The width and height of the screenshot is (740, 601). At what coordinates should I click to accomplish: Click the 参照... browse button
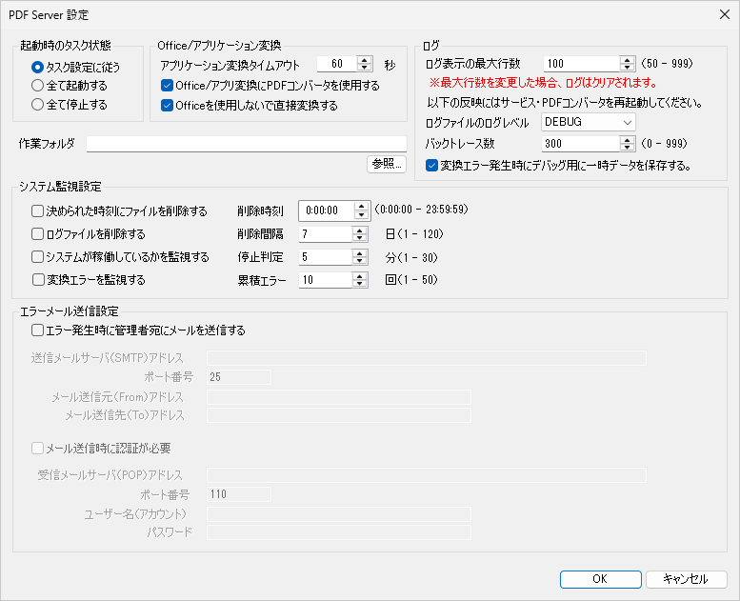tap(387, 164)
